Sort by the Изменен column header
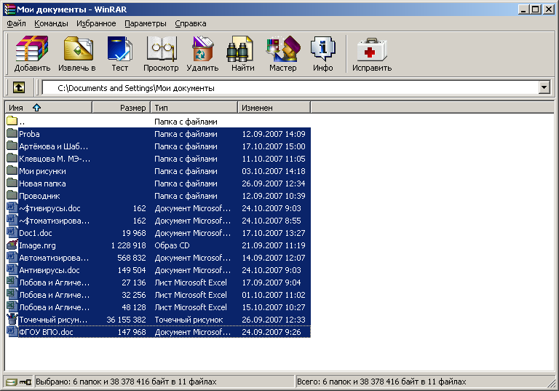This screenshot has width=559, height=391. pos(274,107)
